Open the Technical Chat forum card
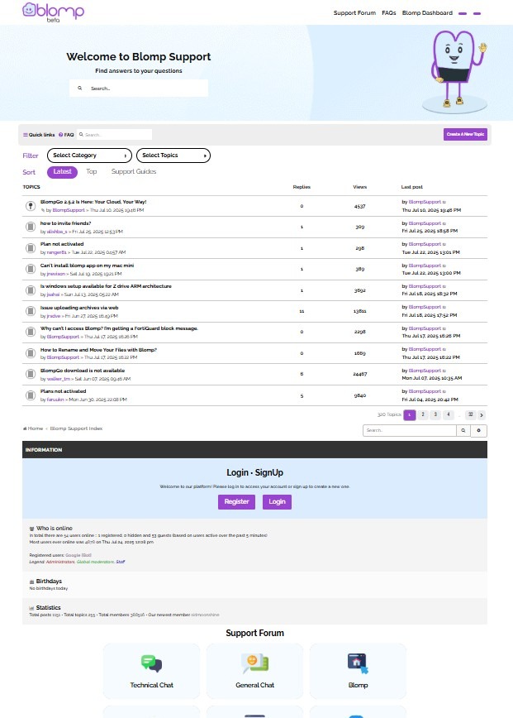The width and height of the screenshot is (513, 718). pos(151,671)
